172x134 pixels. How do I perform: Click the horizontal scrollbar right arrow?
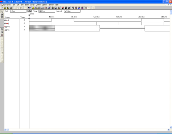(x=169, y=130)
